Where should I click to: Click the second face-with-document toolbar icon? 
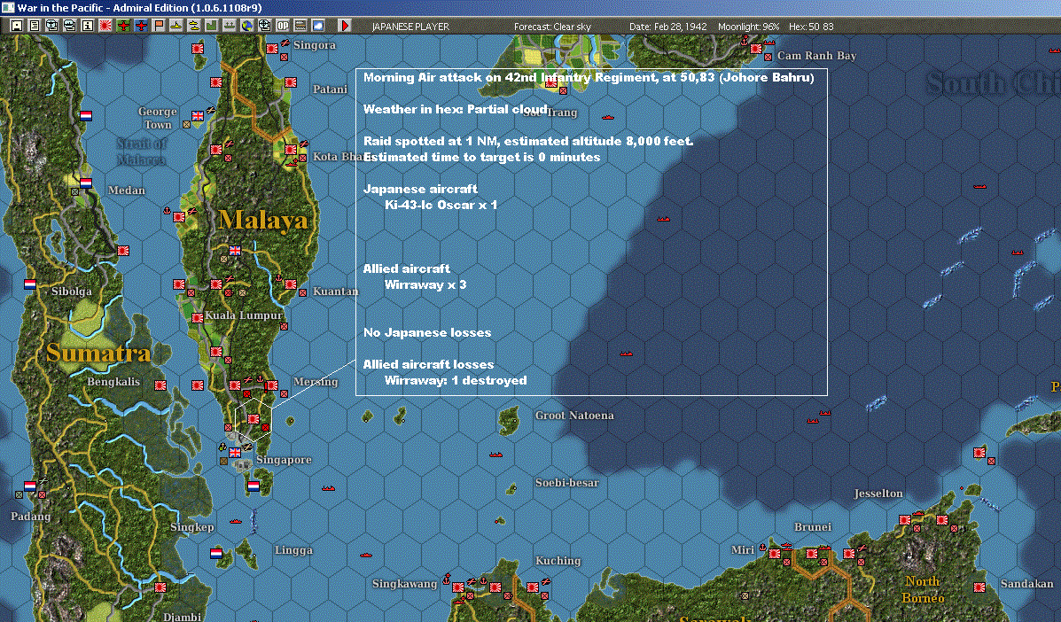pyautogui.click(x=70, y=26)
